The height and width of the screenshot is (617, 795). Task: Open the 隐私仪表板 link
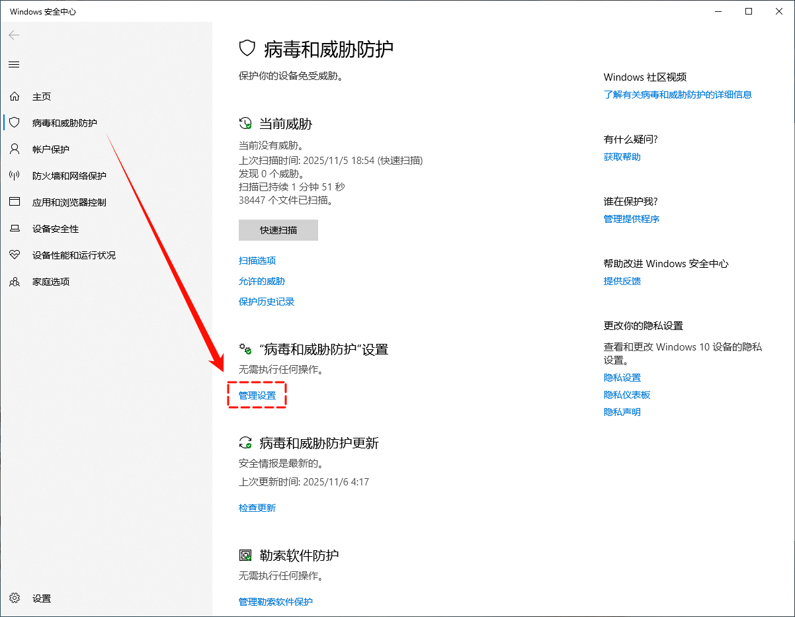(627, 395)
